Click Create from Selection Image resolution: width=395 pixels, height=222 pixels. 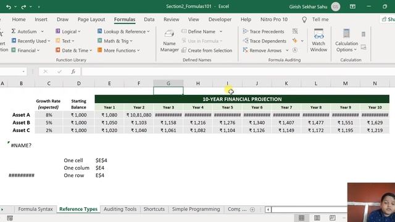(x=207, y=51)
